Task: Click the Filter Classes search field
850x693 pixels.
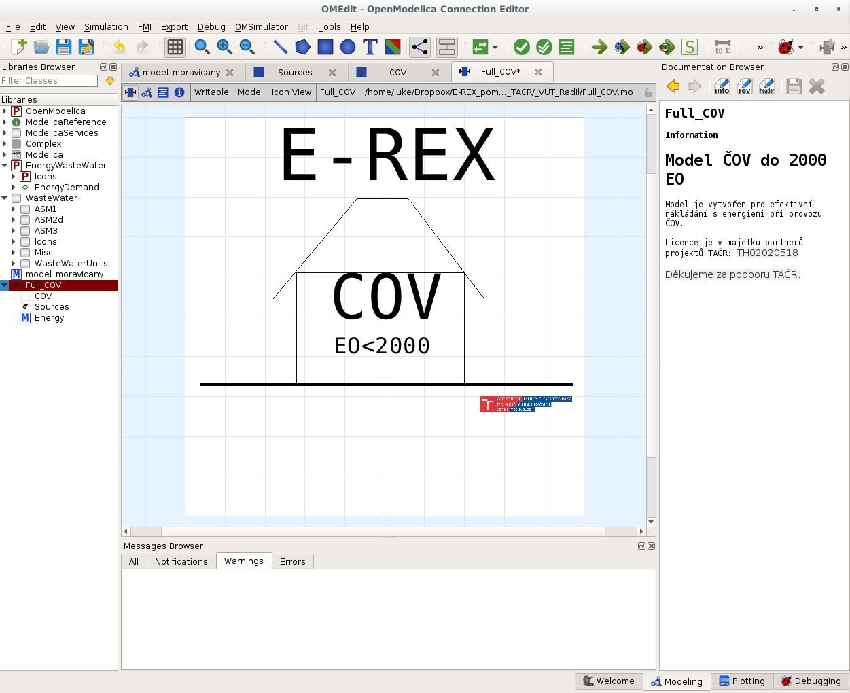Action: point(49,81)
